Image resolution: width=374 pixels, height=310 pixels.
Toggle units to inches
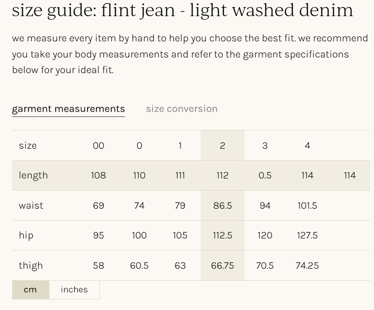click(74, 290)
